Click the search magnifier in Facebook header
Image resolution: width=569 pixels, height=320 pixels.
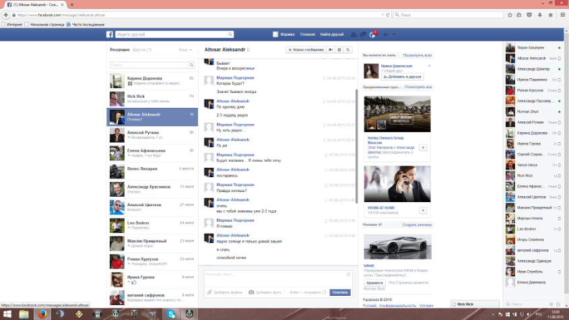click(230, 34)
